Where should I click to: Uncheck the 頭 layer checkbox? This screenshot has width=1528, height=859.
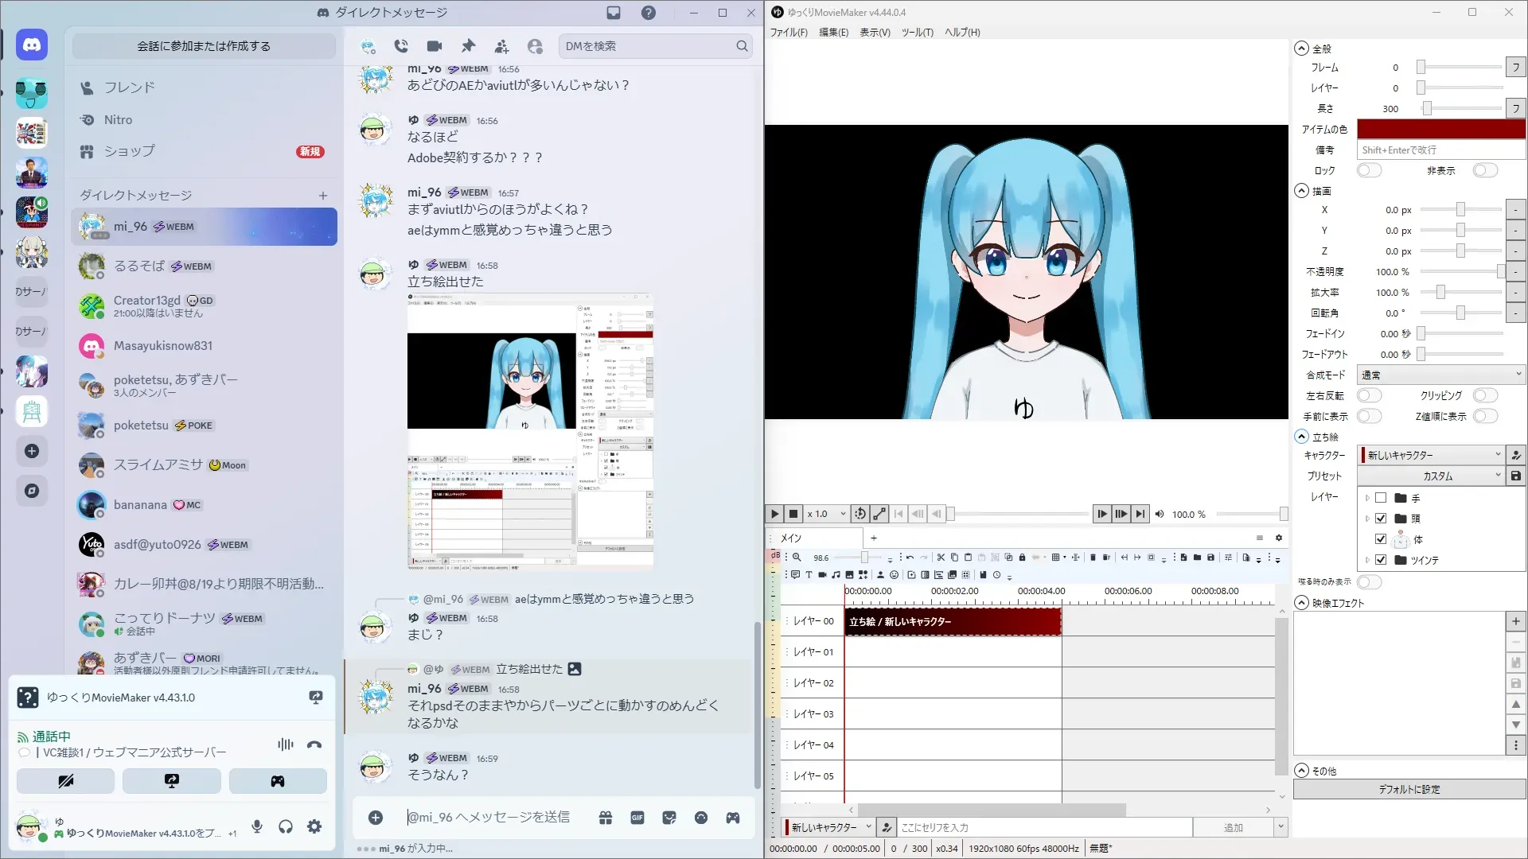1381,519
